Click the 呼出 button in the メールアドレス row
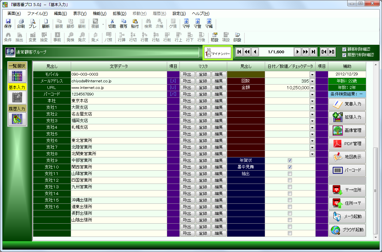382x252 pixels. 187,81
